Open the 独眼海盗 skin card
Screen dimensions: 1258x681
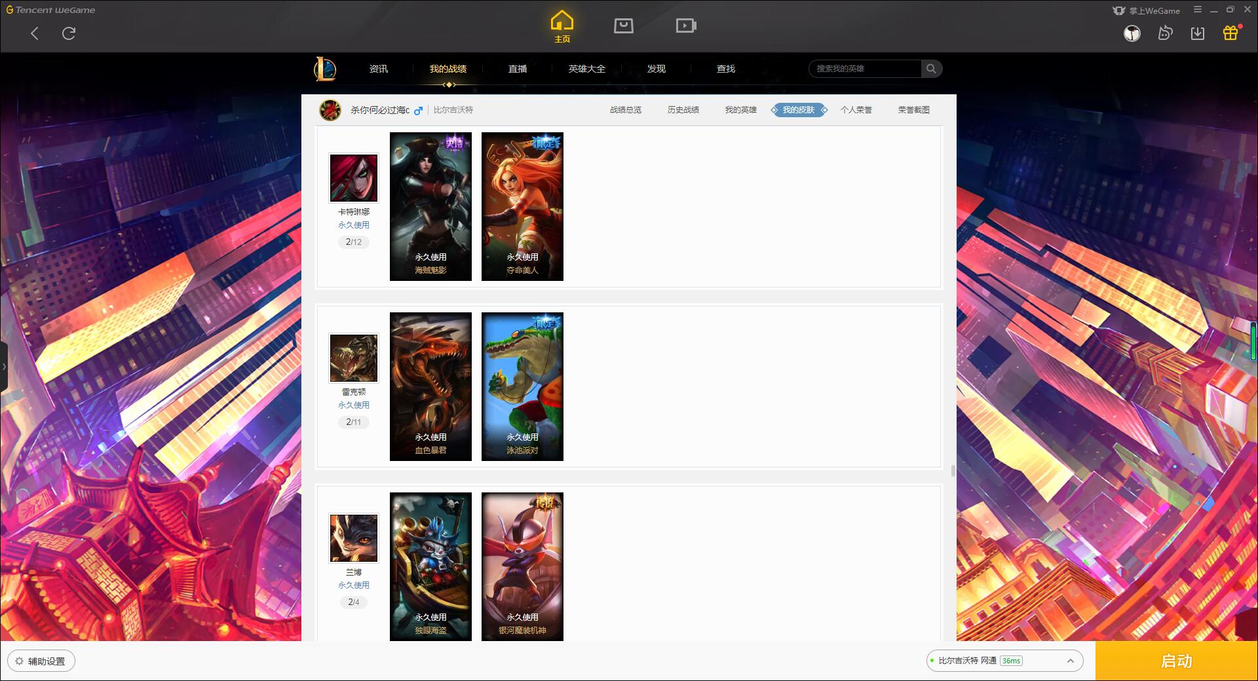point(430,566)
